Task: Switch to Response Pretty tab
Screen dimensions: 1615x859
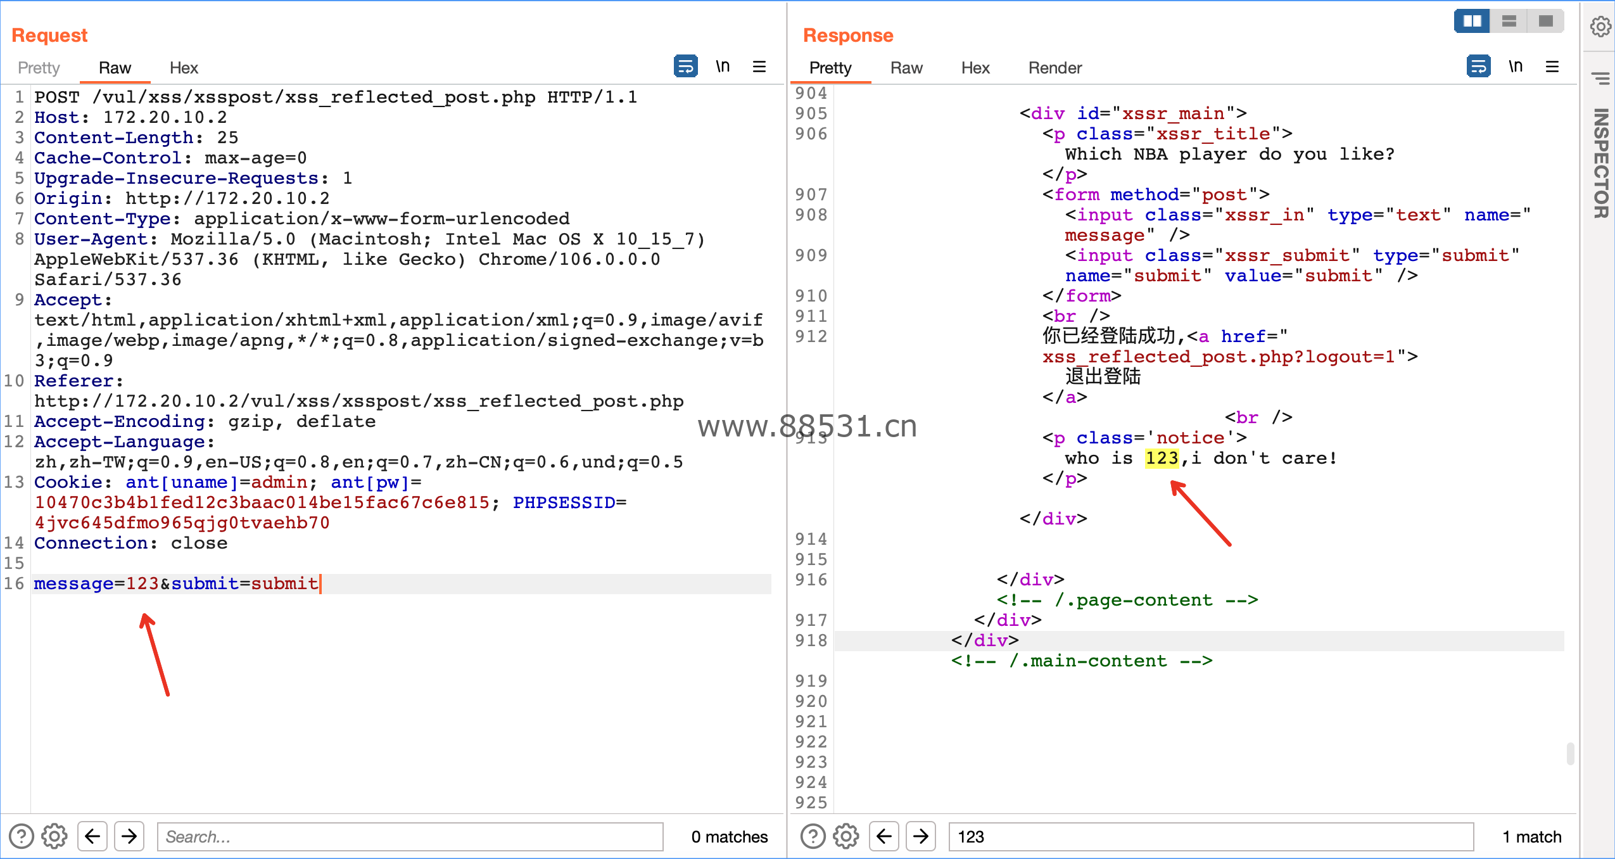Action: [830, 68]
